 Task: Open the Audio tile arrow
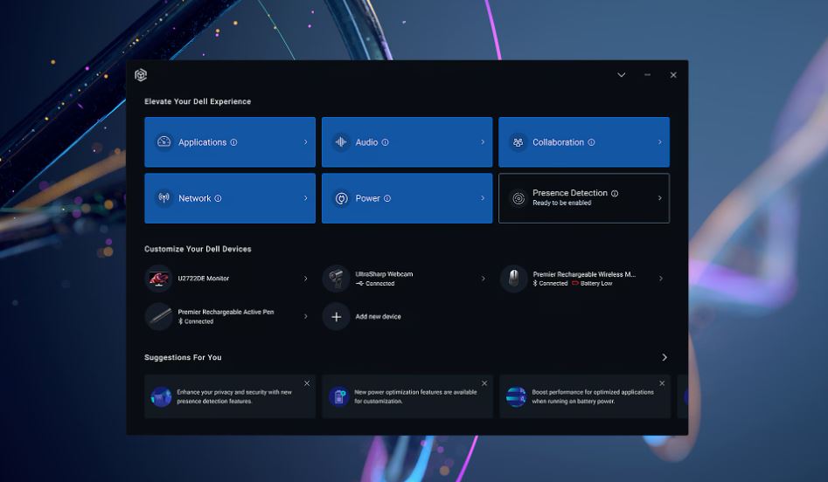pos(483,142)
